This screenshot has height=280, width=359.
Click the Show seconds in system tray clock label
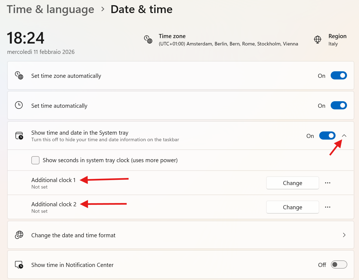110,160
